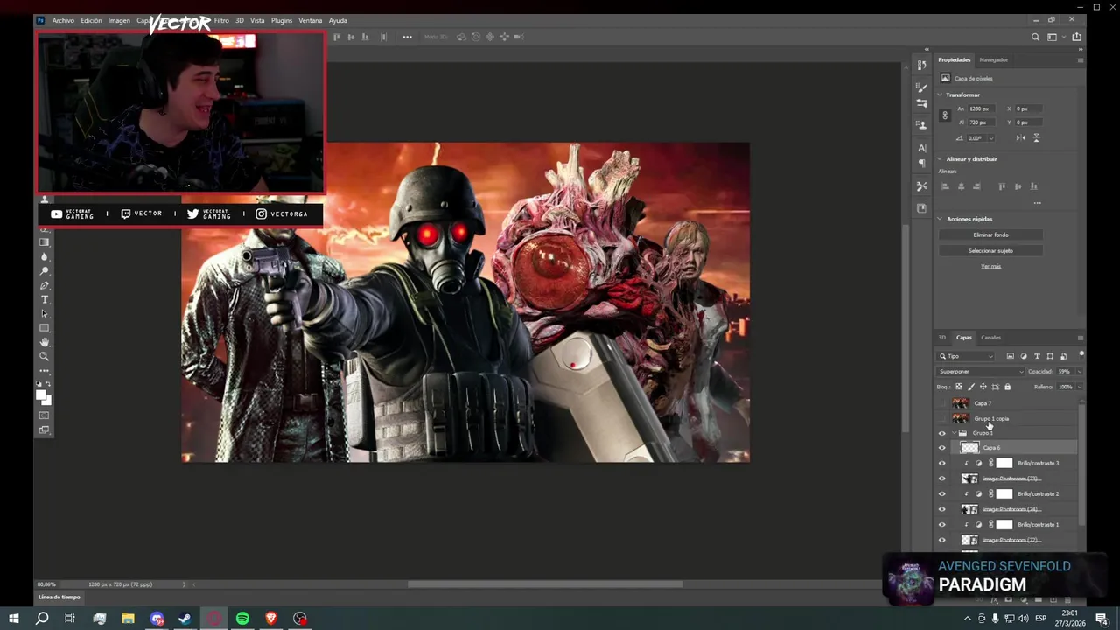The height and width of the screenshot is (630, 1120).
Task: Open the Relleno dropdown arrow
Action: coord(1078,387)
